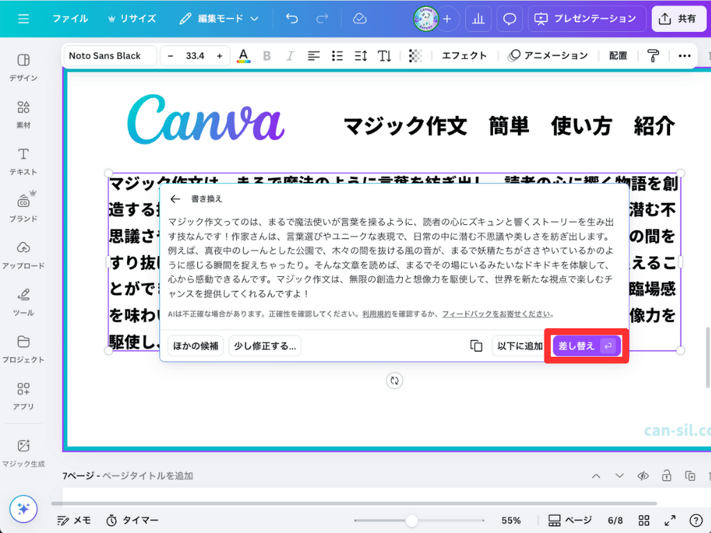Screen dimensions: 711x533
Task: Toggle the page lock icon
Action: pyautogui.click(x=667, y=476)
